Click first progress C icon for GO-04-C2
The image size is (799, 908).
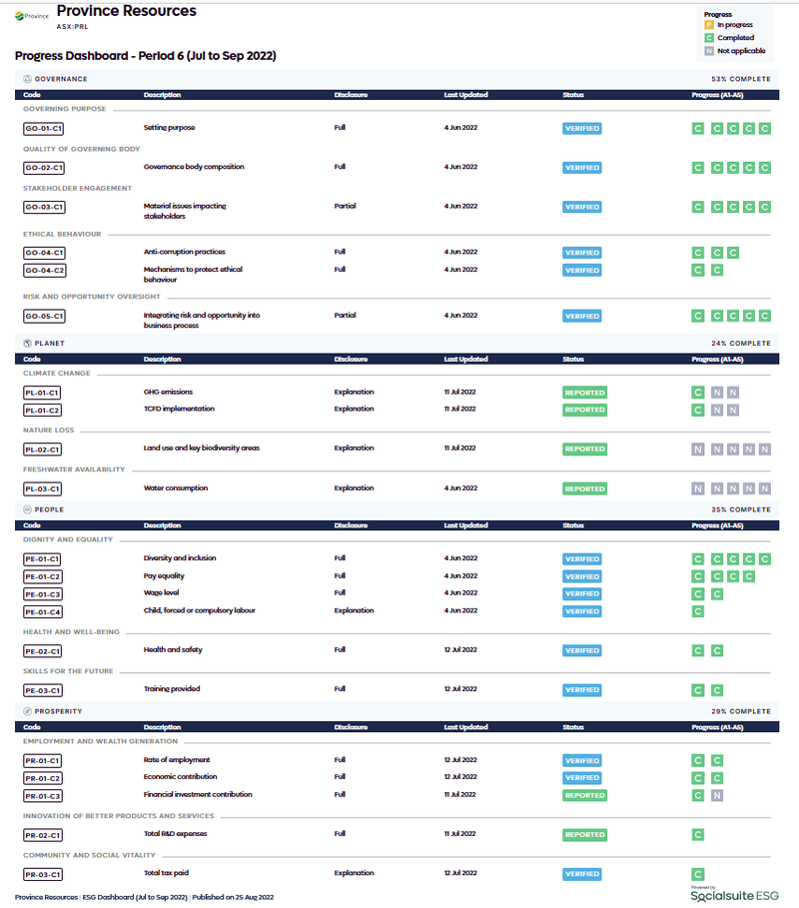point(698,270)
